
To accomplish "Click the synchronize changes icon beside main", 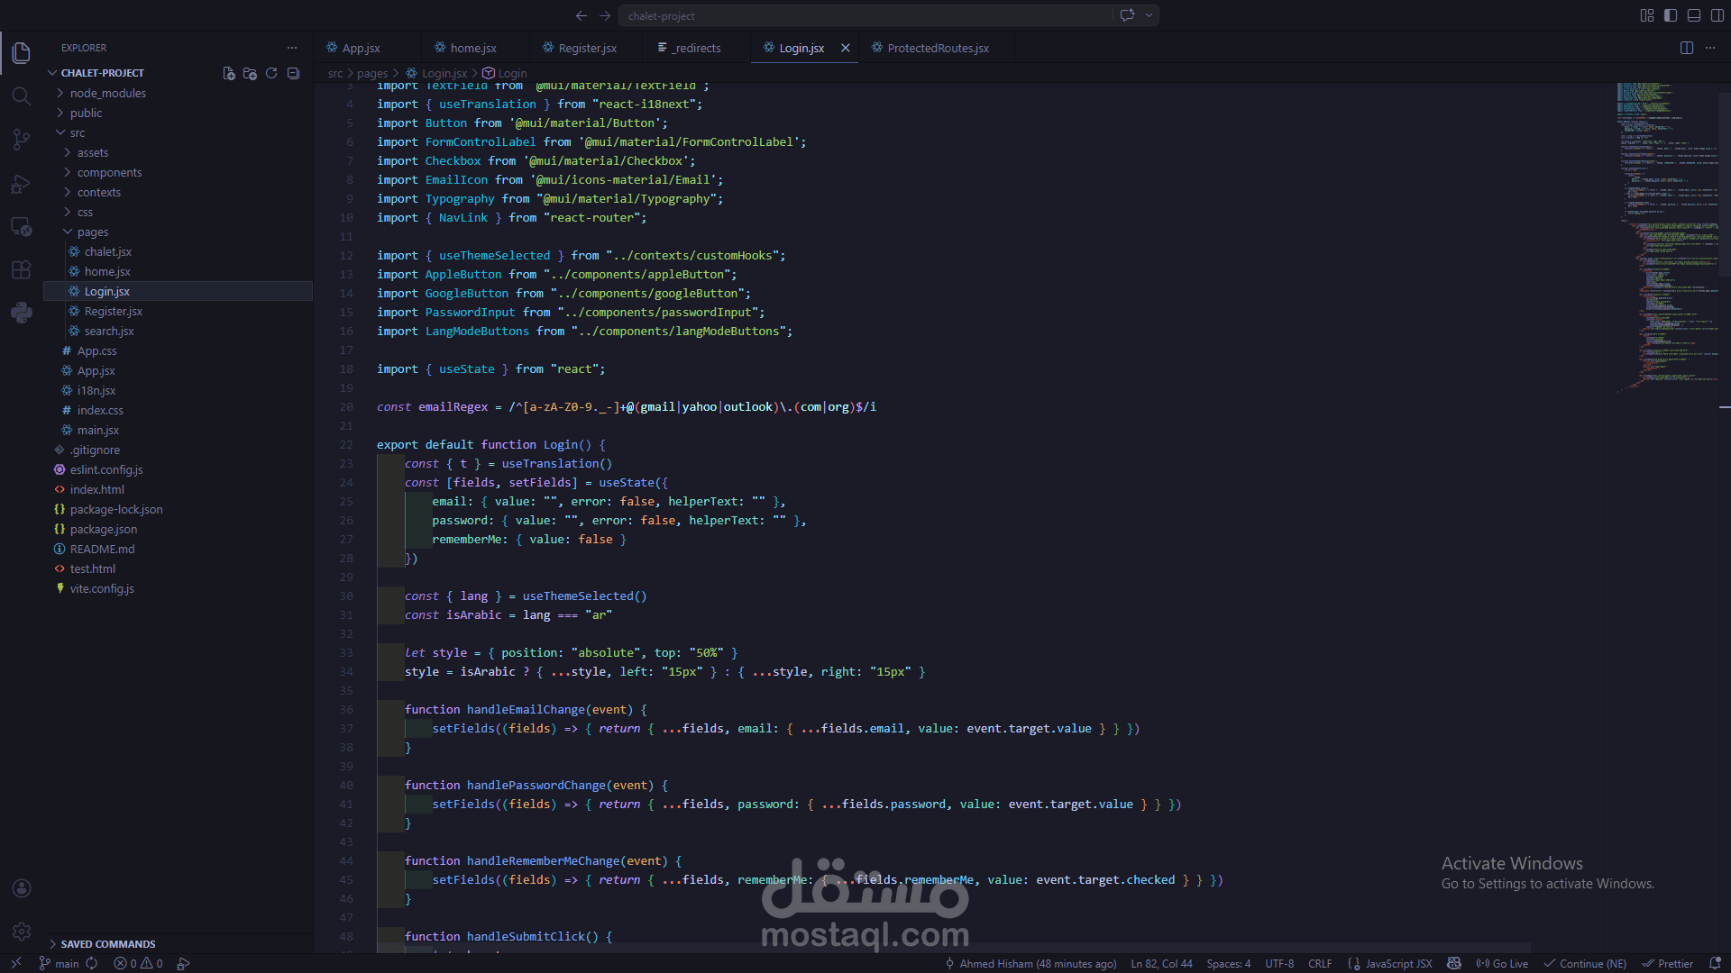I will [x=92, y=963].
